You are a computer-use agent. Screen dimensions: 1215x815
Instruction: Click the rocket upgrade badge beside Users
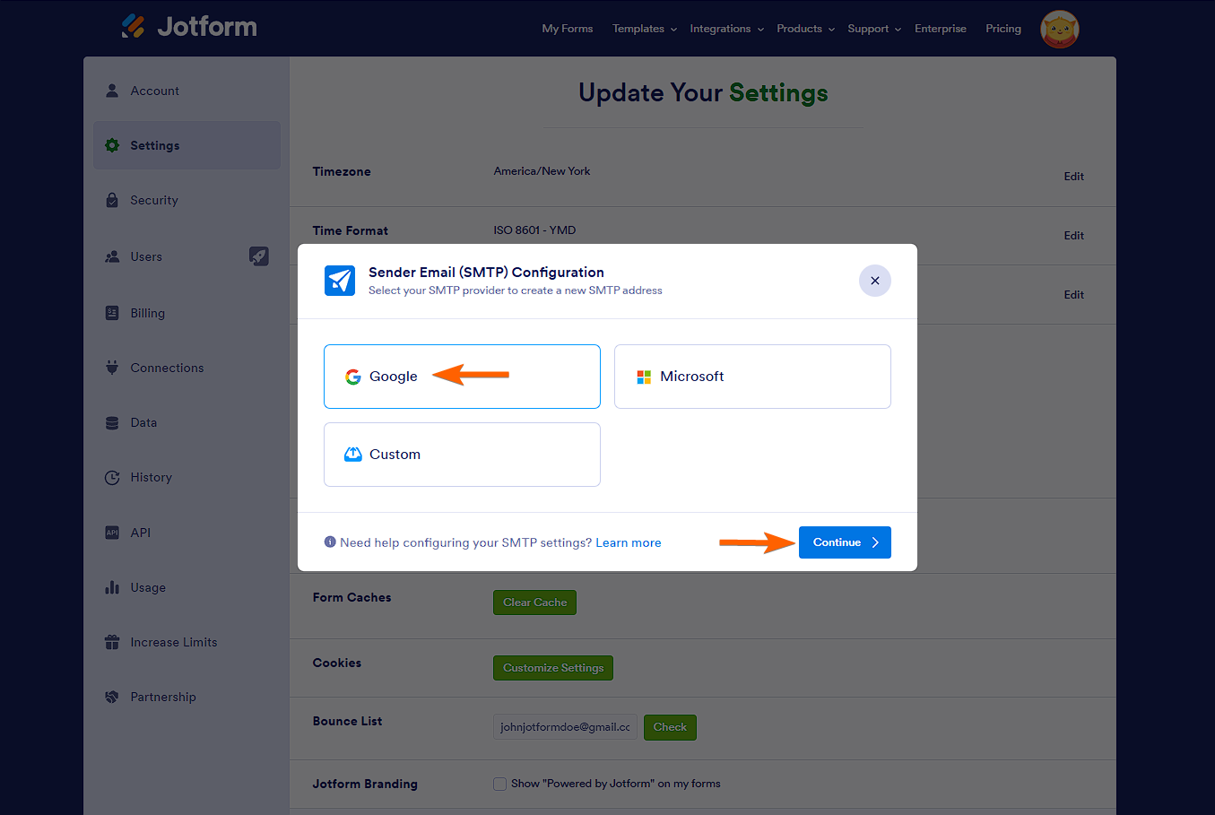[258, 256]
